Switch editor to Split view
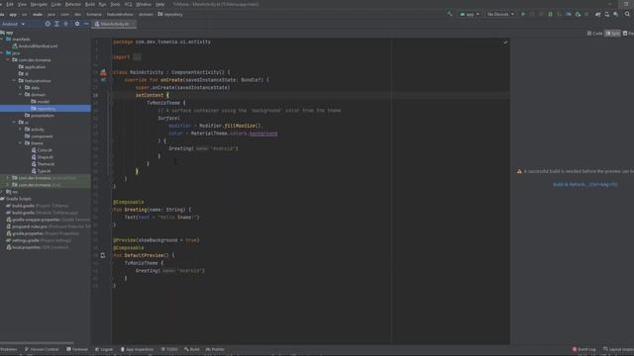This screenshot has width=634, height=356. pos(613,34)
